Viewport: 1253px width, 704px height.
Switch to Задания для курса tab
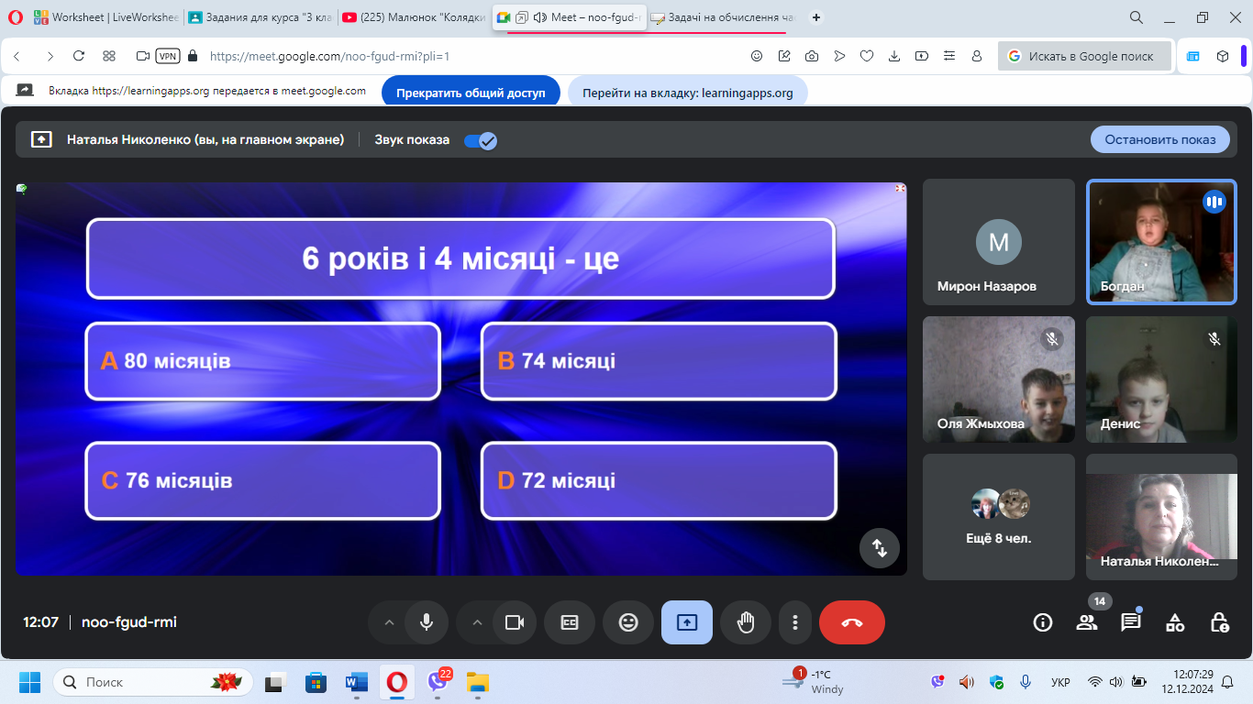point(261,17)
